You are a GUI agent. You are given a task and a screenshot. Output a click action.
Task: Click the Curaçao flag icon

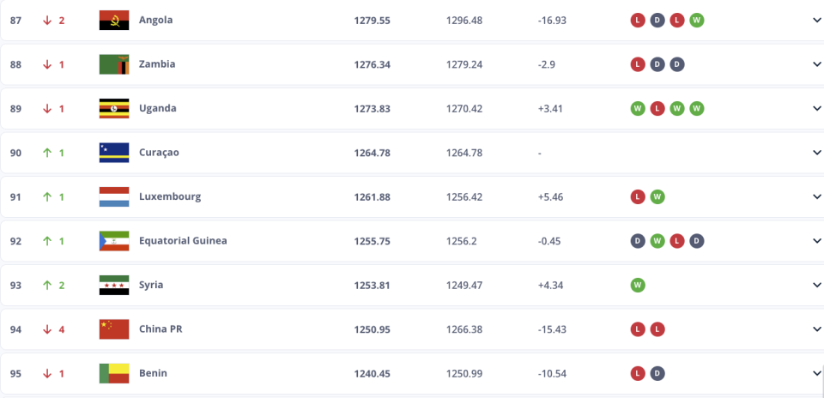click(x=114, y=153)
